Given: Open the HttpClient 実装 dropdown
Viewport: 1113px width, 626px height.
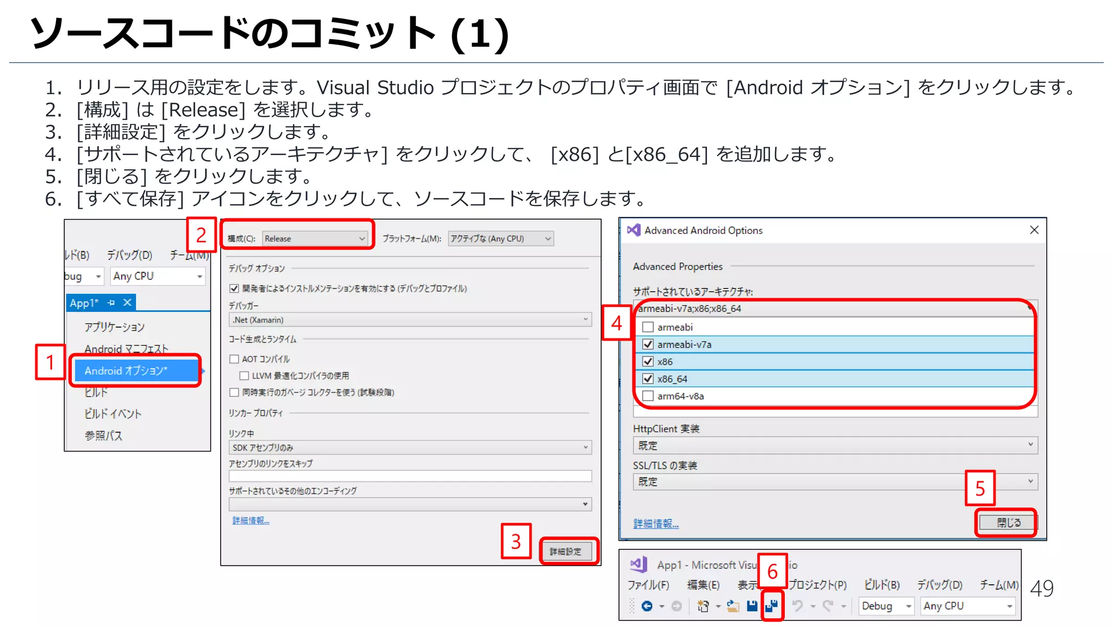Looking at the screenshot, I should 835,445.
